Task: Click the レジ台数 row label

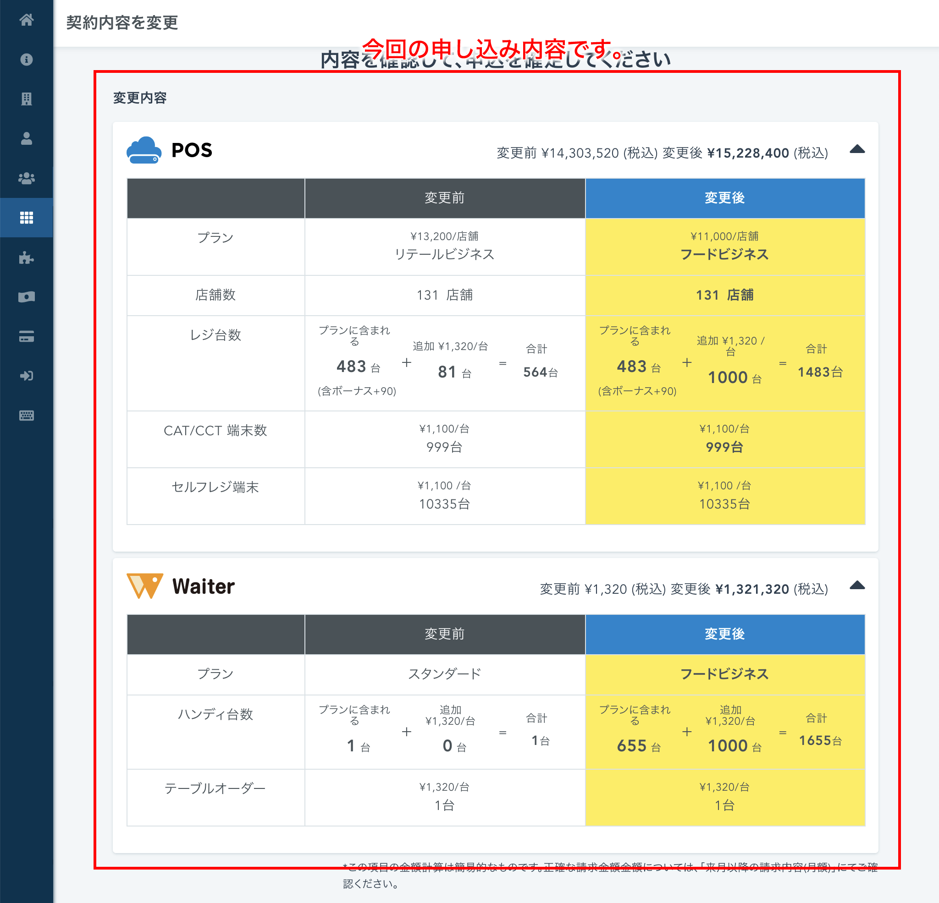Action: (215, 335)
